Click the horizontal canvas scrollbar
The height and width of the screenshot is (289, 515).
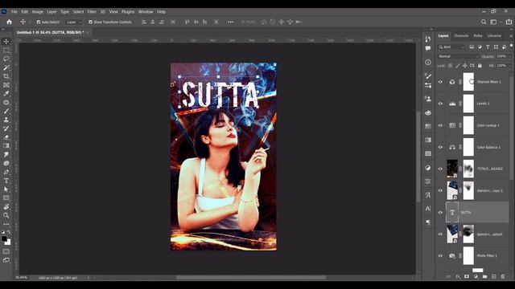tap(251, 278)
